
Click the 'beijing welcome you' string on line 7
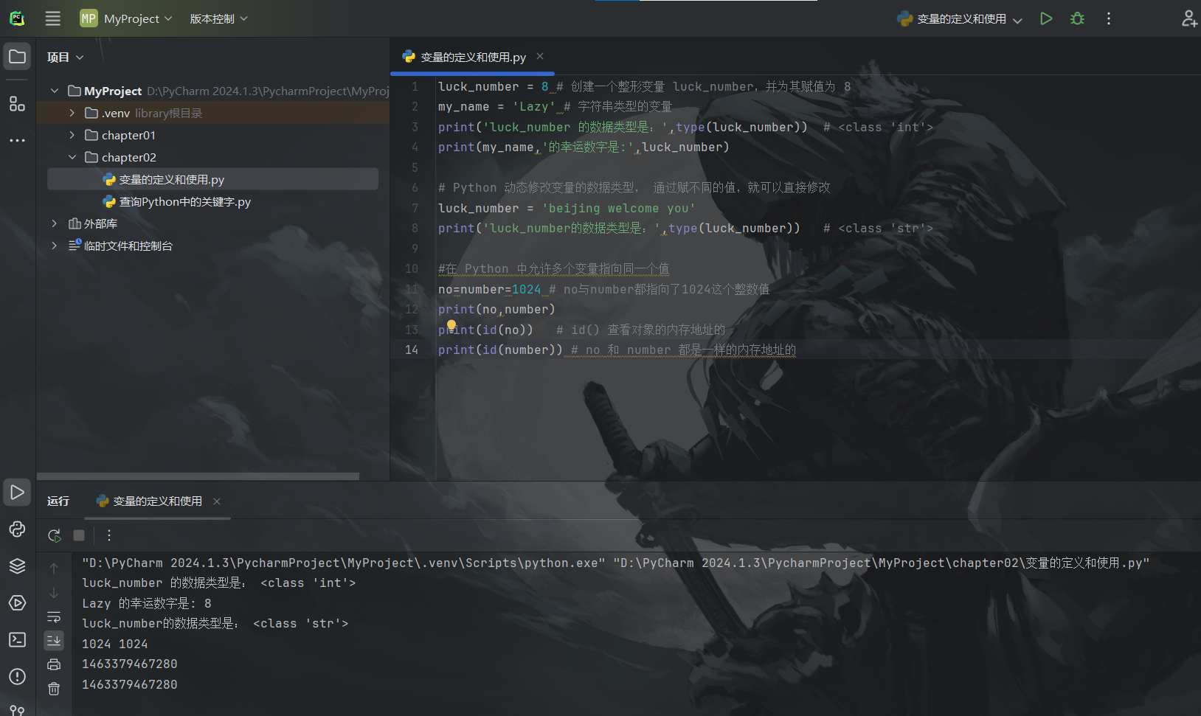pos(618,208)
